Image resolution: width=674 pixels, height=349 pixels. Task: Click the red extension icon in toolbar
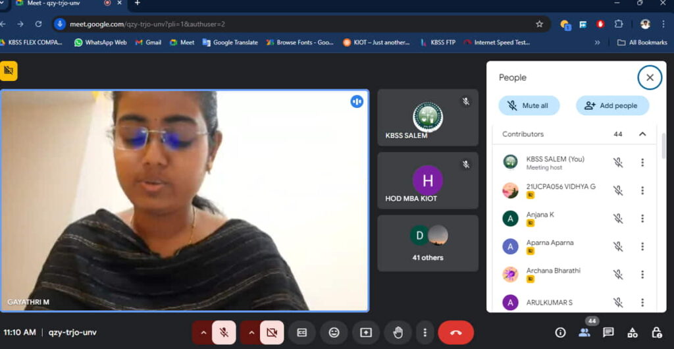[x=600, y=24]
